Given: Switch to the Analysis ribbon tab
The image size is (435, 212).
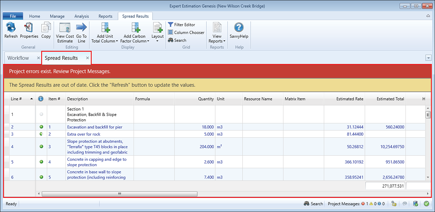Looking at the screenshot, I should click(82, 16).
